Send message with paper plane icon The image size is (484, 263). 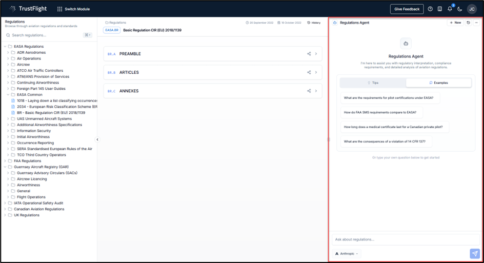[475, 253]
